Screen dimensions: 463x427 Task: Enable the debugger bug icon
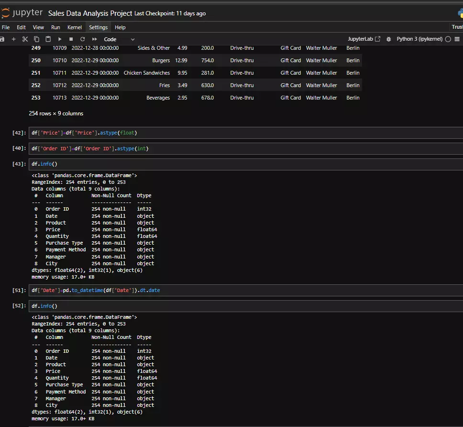[x=388, y=39]
